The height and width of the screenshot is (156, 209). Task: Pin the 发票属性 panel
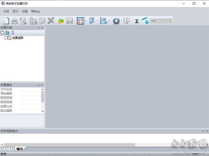pyautogui.click(x=39, y=85)
